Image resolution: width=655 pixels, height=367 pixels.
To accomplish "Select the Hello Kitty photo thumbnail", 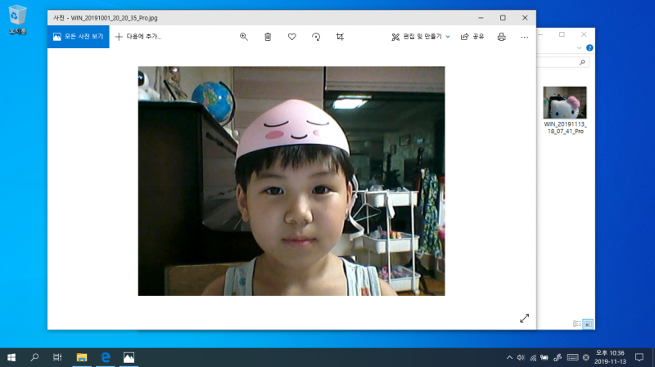I will [x=565, y=103].
